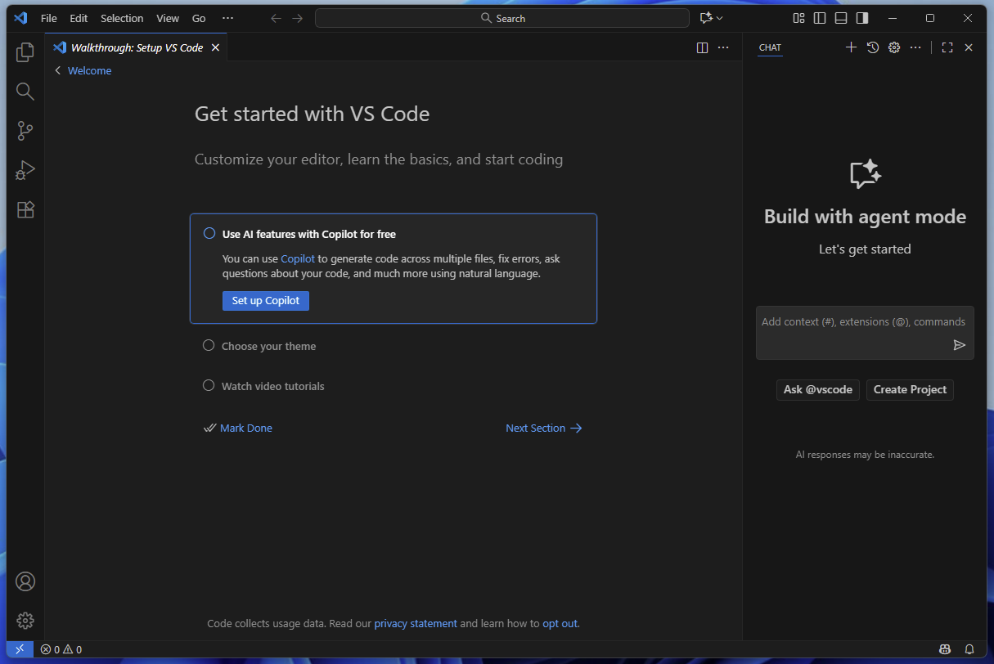Screen dimensions: 994x664
Task: Select the 'Choose your theme' step radio
Action: click(209, 346)
